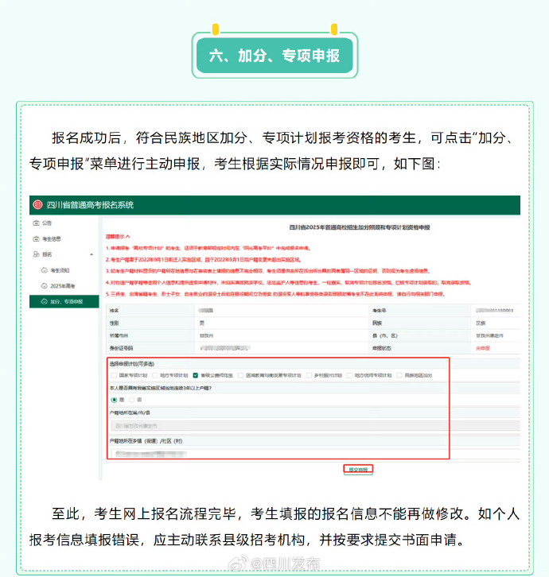Click the question 本人是否具有我省实施区域当地连续3年以上户籍?

click(160, 388)
